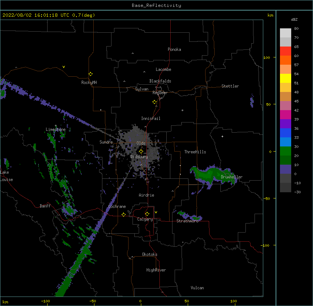Click the HighRiver label

[156, 270]
